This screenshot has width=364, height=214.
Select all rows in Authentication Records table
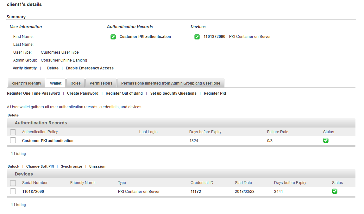[x=13, y=132]
